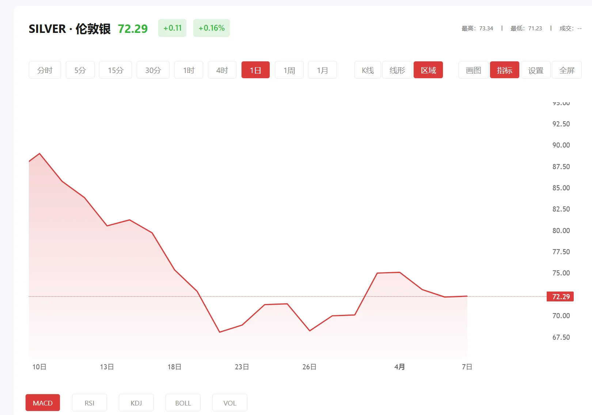Switch to the 1月 monthly timeframe

[x=322, y=70]
